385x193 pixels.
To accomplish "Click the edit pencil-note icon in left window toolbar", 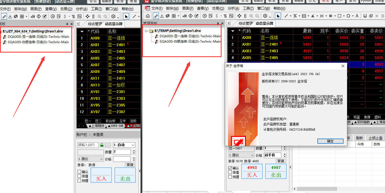I will 45,16.
